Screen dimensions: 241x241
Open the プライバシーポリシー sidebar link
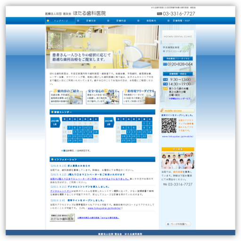click(176, 51)
